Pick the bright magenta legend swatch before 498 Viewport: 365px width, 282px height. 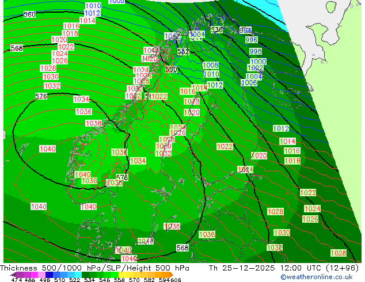35,275
